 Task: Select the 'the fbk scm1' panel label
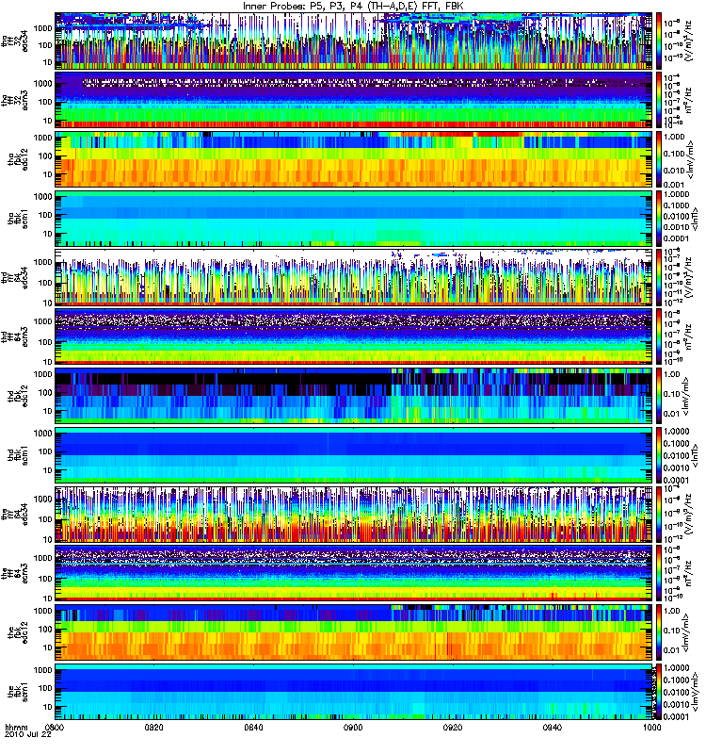[18, 692]
